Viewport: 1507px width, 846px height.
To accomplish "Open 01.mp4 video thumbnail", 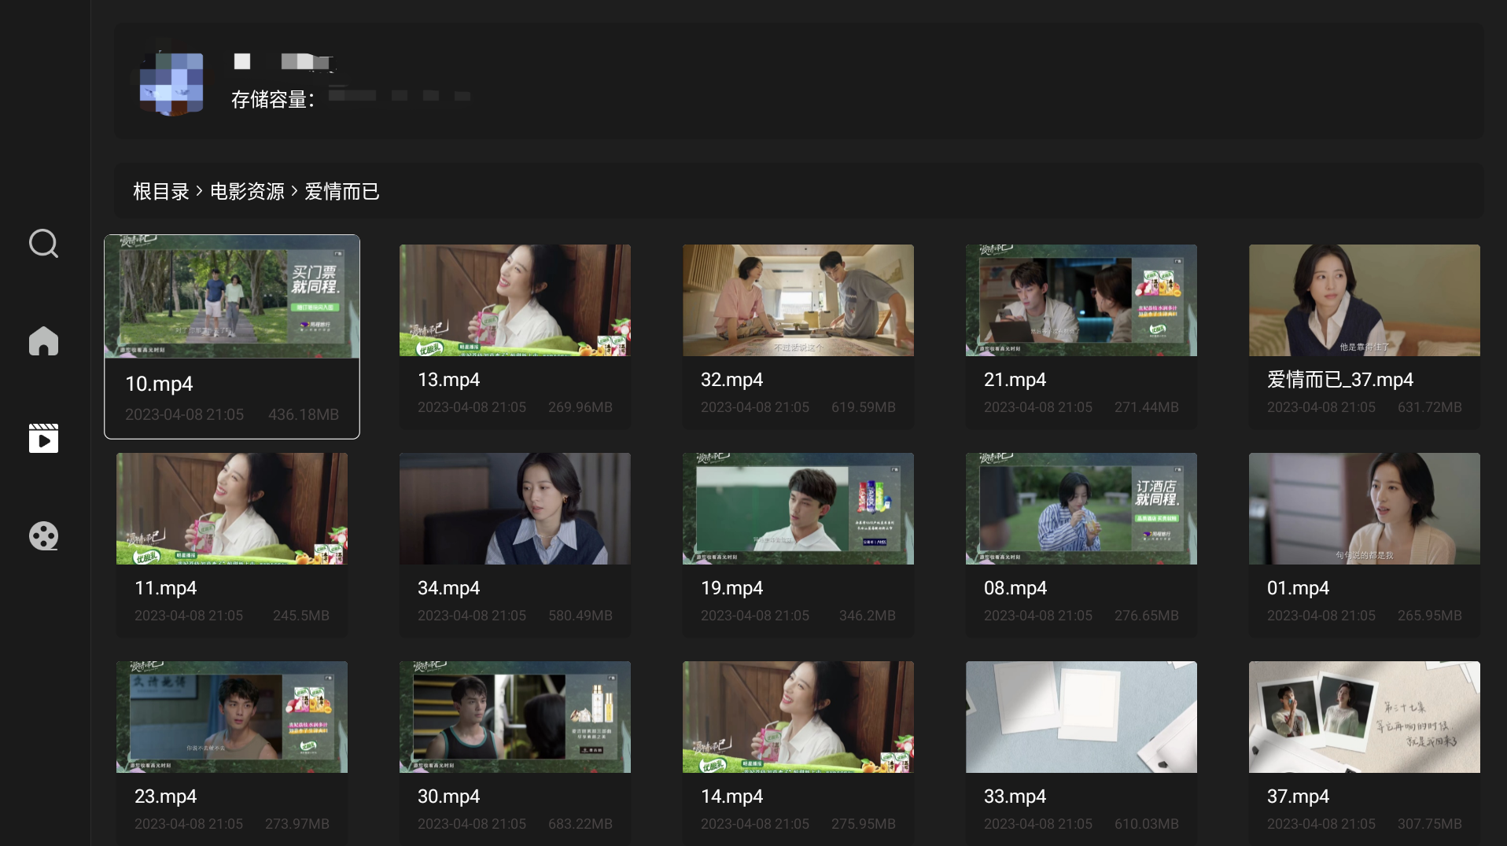I will click(x=1365, y=509).
